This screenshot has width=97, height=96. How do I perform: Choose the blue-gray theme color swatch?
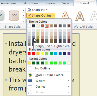pos(65,26)
